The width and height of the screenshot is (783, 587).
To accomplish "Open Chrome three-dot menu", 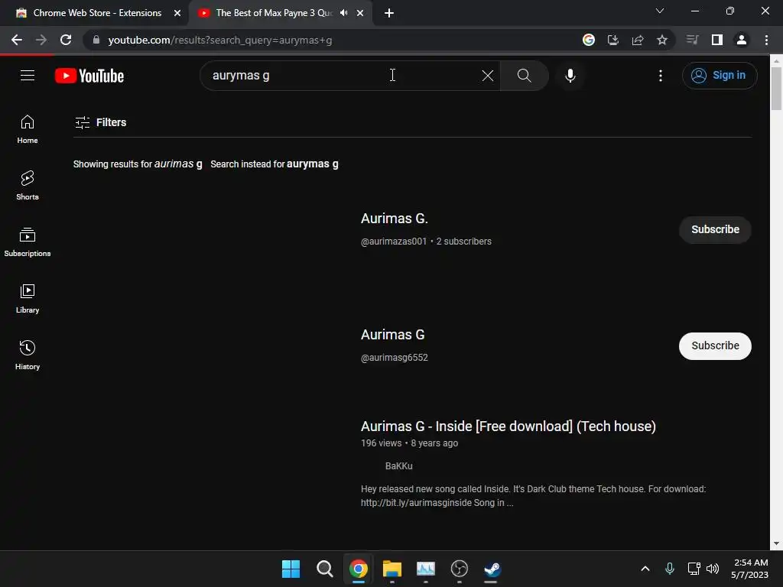I will [766, 40].
